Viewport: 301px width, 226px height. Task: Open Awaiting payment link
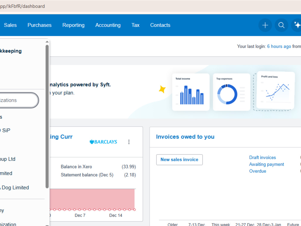click(266, 164)
